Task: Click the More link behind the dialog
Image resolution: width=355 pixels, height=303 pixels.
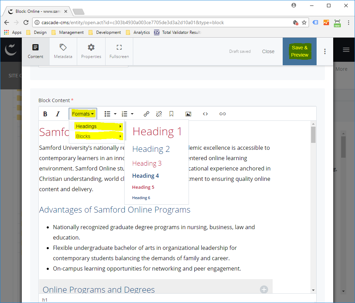Action: (342, 69)
